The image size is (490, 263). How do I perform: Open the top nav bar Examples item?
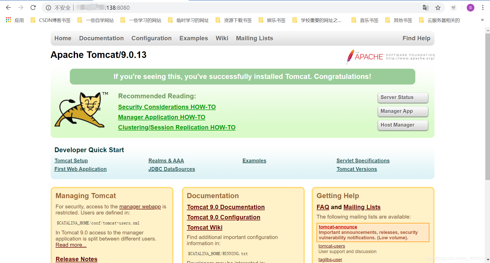click(194, 38)
